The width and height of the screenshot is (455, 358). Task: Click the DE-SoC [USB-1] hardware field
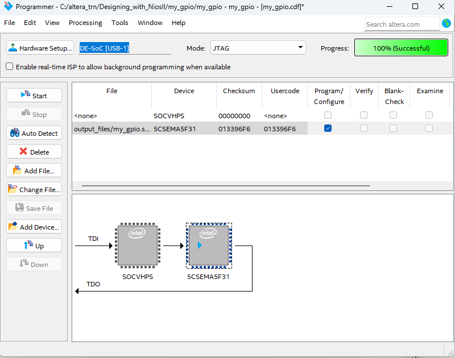pyautogui.click(x=125, y=48)
